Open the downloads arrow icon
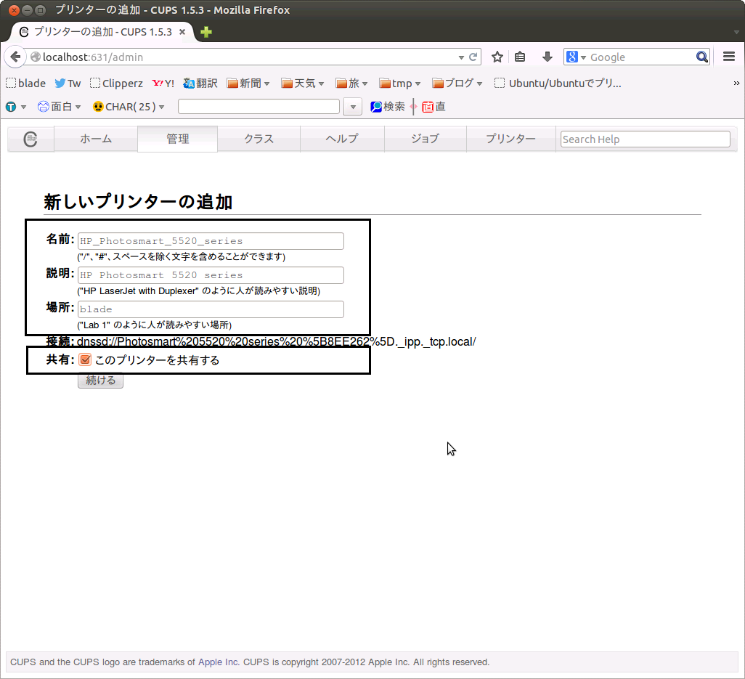745x679 pixels. coord(547,57)
